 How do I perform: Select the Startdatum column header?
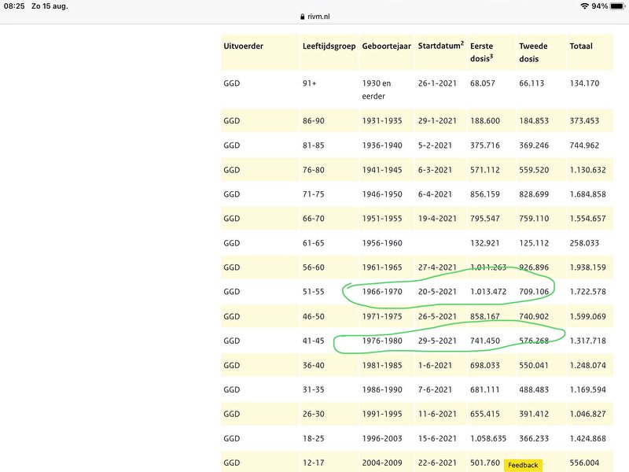[x=441, y=46]
